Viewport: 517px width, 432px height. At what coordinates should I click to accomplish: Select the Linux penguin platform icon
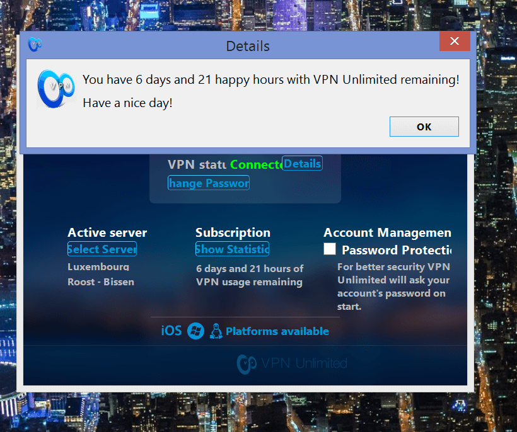click(216, 331)
